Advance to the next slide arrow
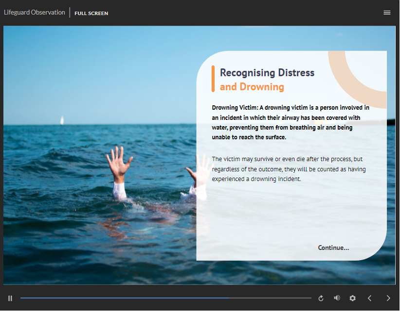Screen dimensions: 401x314 point(388,298)
